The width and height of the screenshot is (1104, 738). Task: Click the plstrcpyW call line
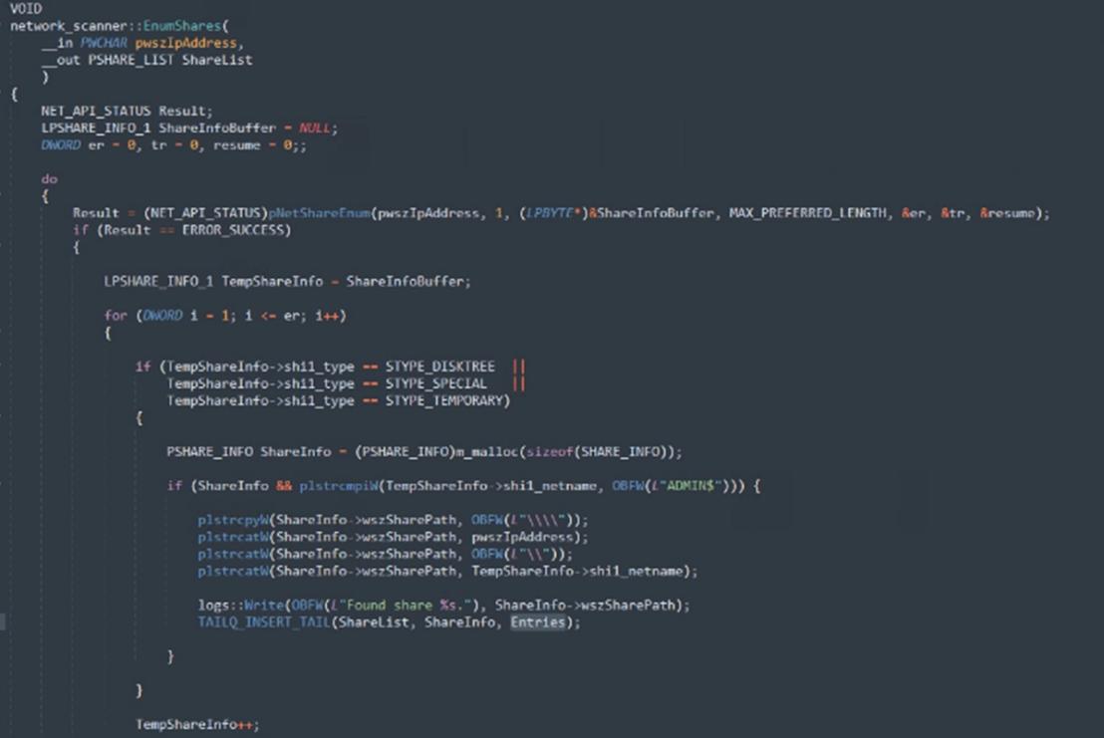pos(393,520)
